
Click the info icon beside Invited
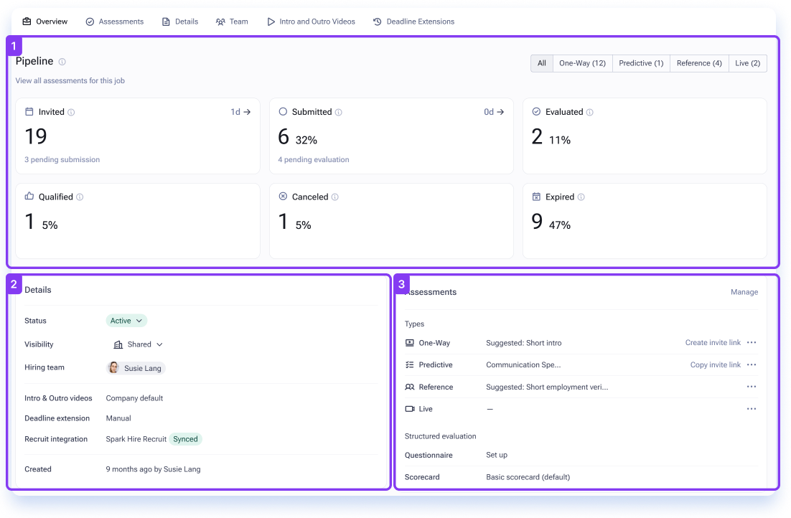71,113
